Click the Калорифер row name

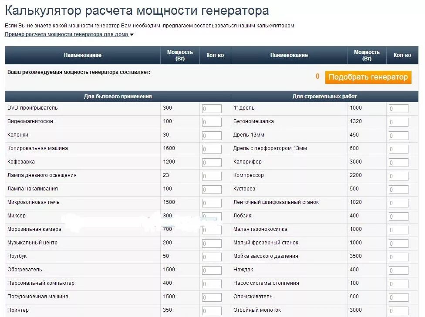pyautogui.click(x=247, y=162)
